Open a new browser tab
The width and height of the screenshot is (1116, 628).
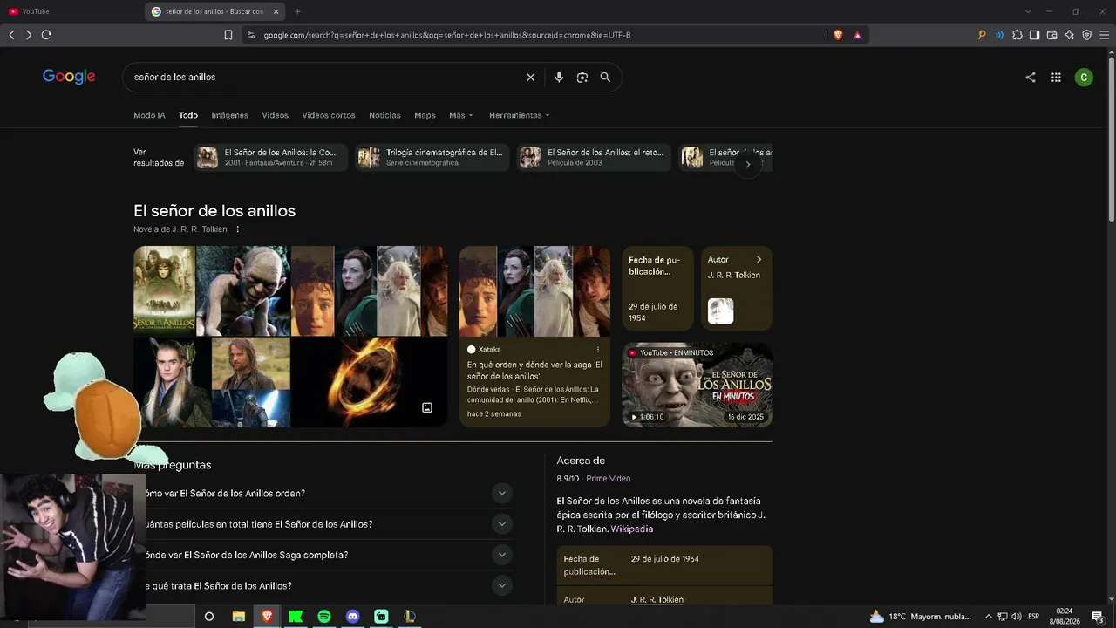click(297, 11)
